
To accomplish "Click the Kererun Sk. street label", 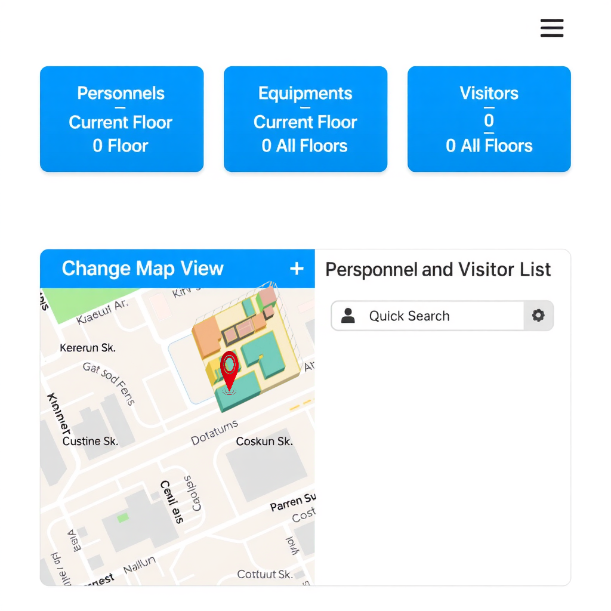I will click(x=88, y=347).
